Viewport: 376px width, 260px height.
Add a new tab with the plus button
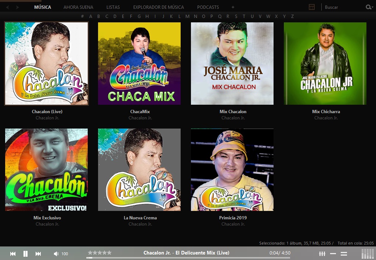(232, 7)
